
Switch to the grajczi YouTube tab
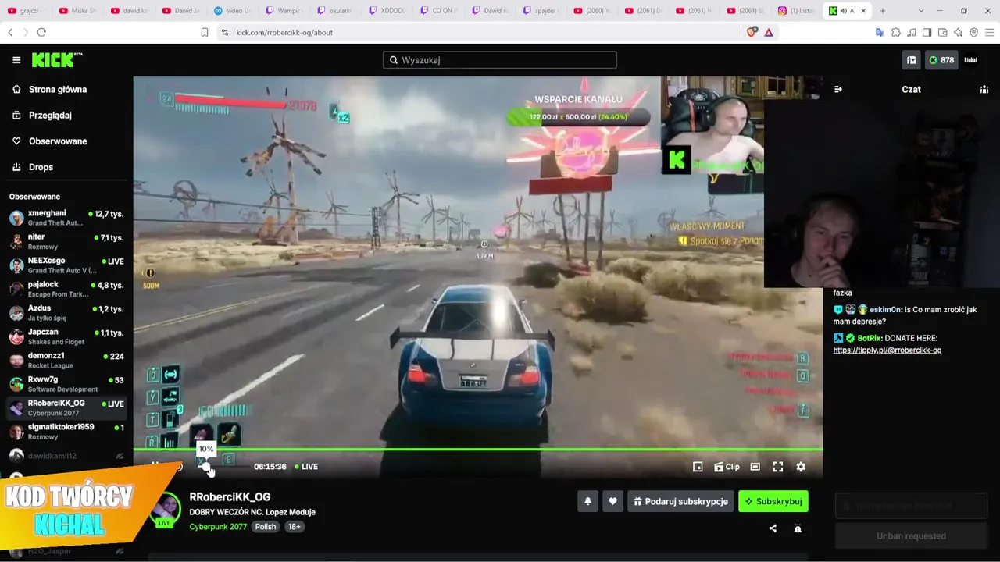point(27,11)
